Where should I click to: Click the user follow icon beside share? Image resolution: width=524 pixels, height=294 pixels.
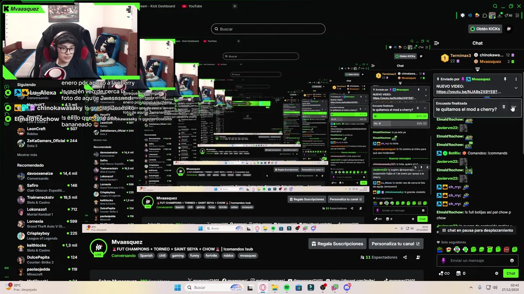pos(418,257)
